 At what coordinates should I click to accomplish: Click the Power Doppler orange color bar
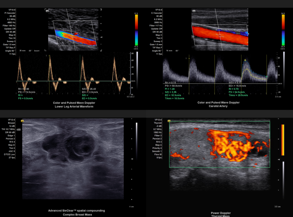(283, 140)
